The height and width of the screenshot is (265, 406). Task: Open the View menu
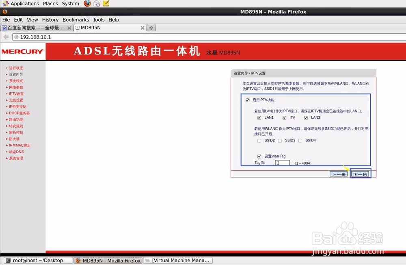pyautogui.click(x=32, y=20)
